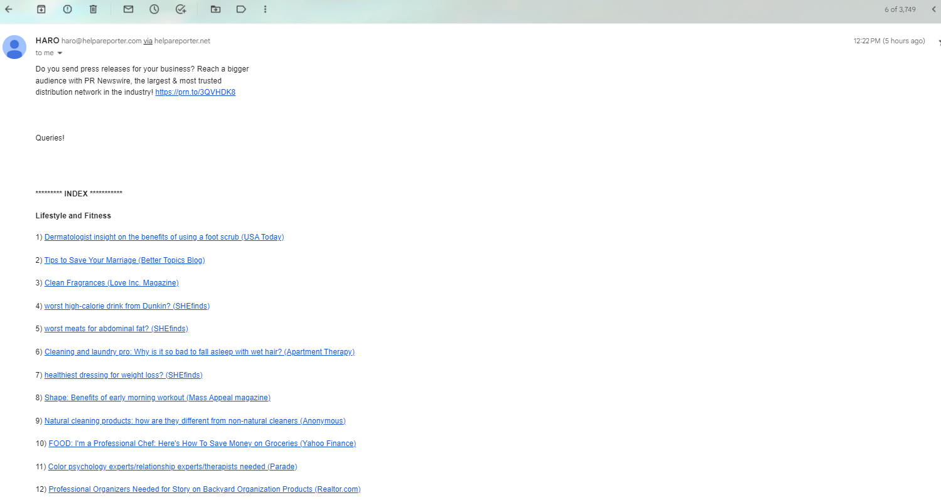Viewport: 941px width, 500px height.
Task: Report this email as spam
Action: (x=67, y=9)
